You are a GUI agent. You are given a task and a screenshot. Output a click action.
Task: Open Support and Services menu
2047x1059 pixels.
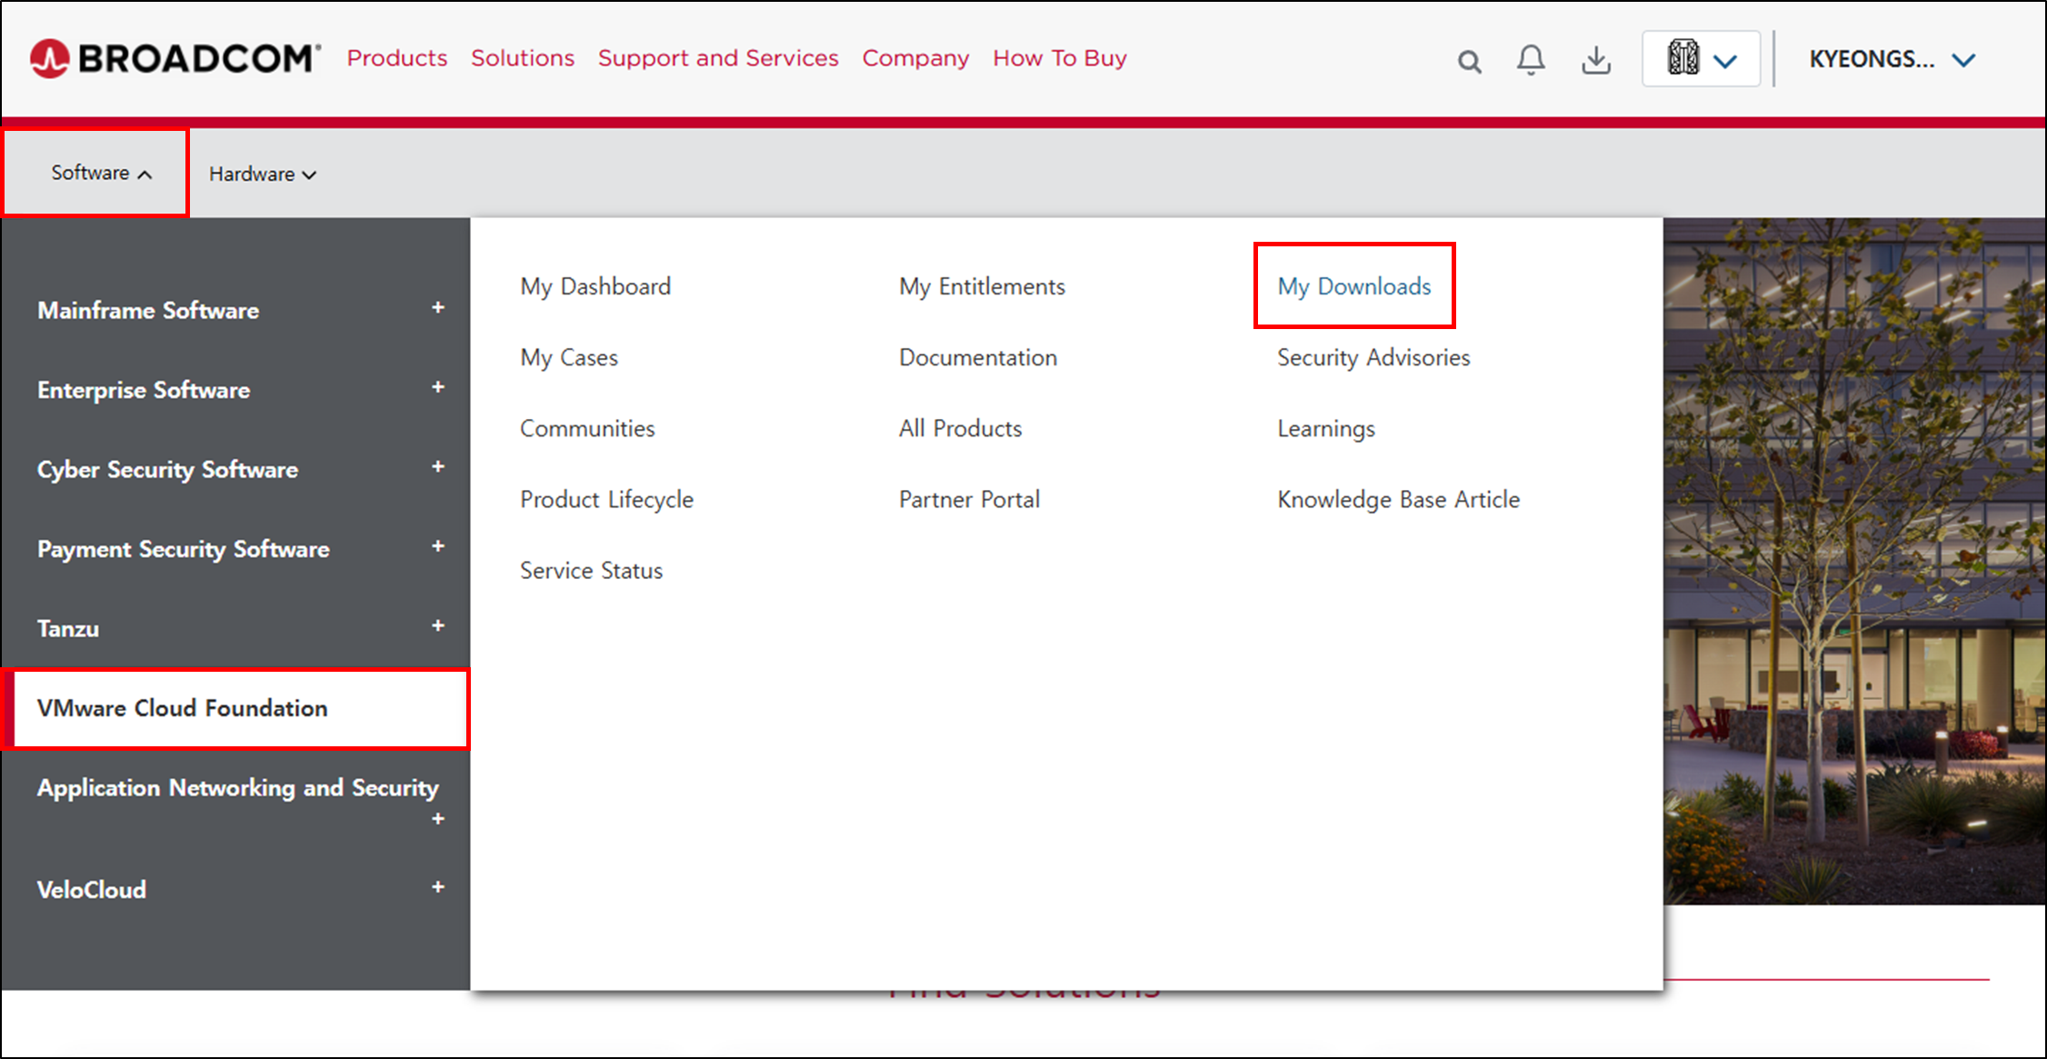pos(718,58)
